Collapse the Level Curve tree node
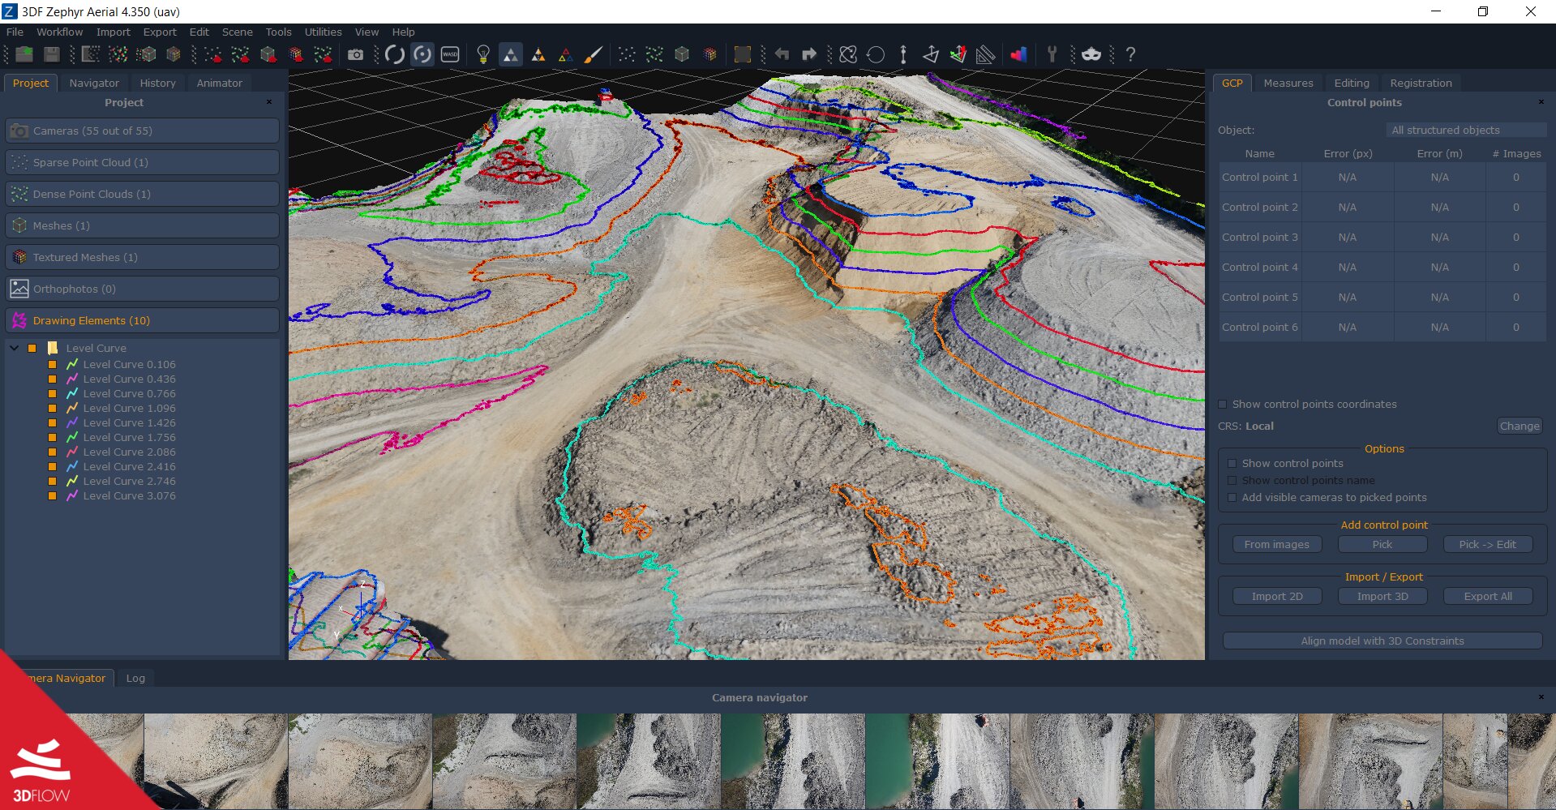This screenshot has height=810, width=1556. click(13, 348)
